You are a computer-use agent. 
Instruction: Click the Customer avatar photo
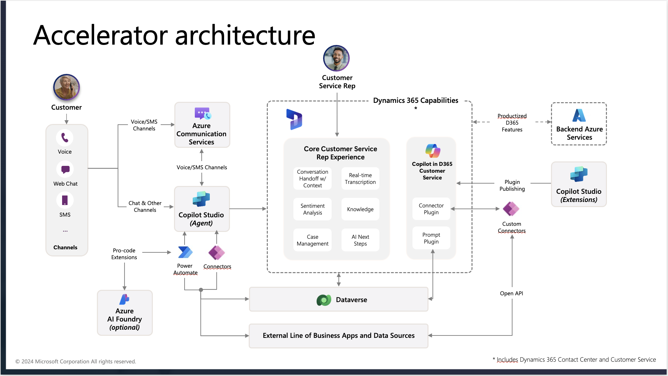(67, 87)
